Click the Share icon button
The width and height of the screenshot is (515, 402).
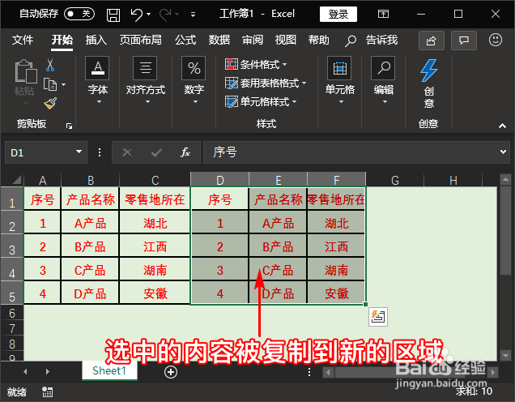point(432,41)
